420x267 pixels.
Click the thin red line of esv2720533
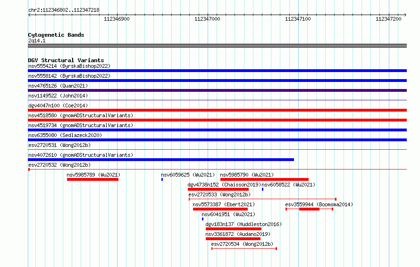pos(262,199)
